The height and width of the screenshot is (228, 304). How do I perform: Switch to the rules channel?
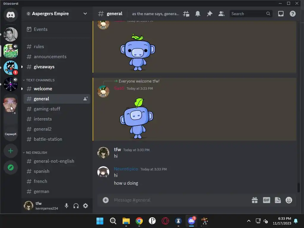[x=57, y=47]
